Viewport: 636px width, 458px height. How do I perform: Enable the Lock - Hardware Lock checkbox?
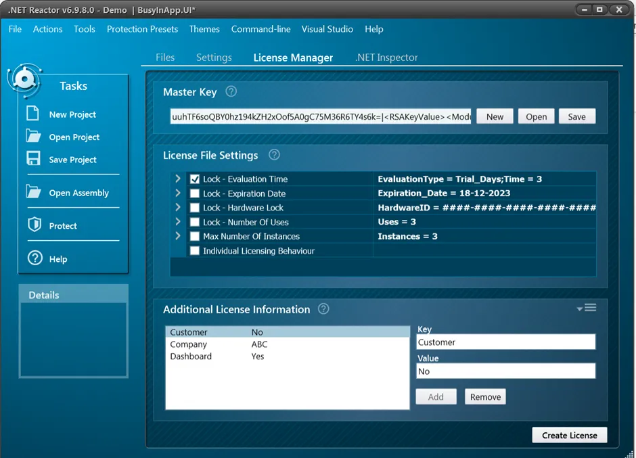coord(195,208)
